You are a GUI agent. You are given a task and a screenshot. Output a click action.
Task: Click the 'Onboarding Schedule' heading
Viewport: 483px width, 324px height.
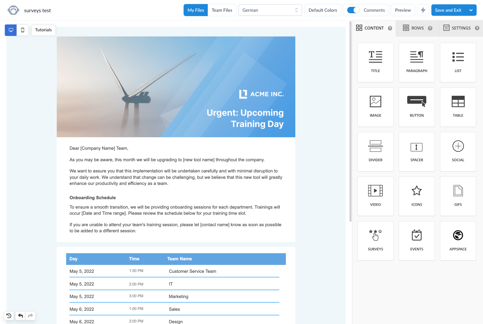tap(93, 198)
